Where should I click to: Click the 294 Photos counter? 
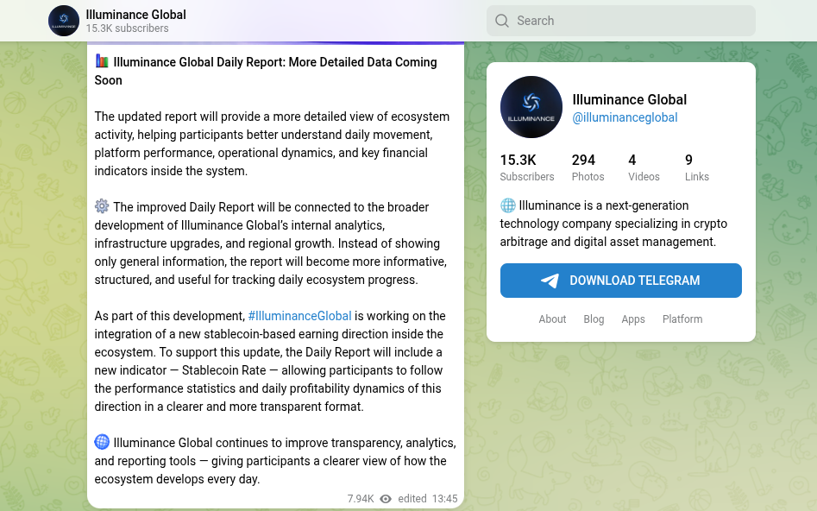pyautogui.click(x=588, y=167)
